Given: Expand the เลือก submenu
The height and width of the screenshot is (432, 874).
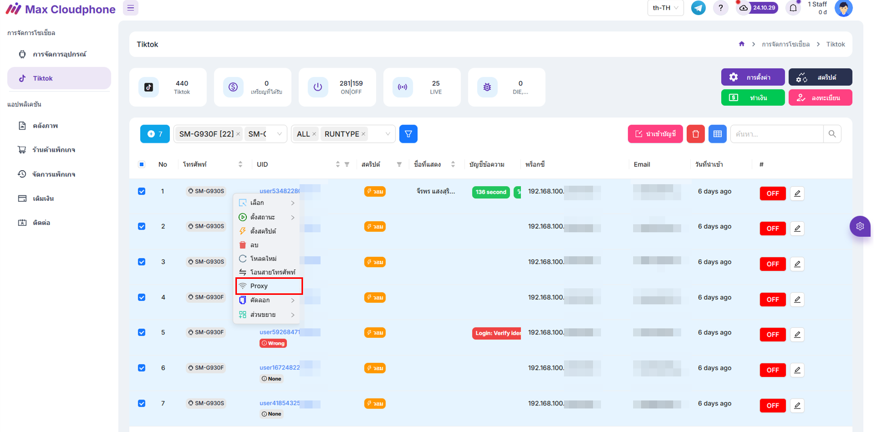Looking at the screenshot, I should pos(267,203).
